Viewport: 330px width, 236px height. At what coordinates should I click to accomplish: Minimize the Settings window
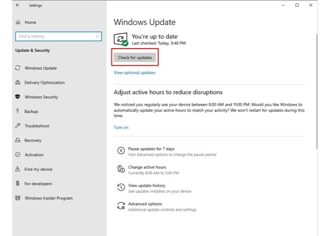(283, 5)
